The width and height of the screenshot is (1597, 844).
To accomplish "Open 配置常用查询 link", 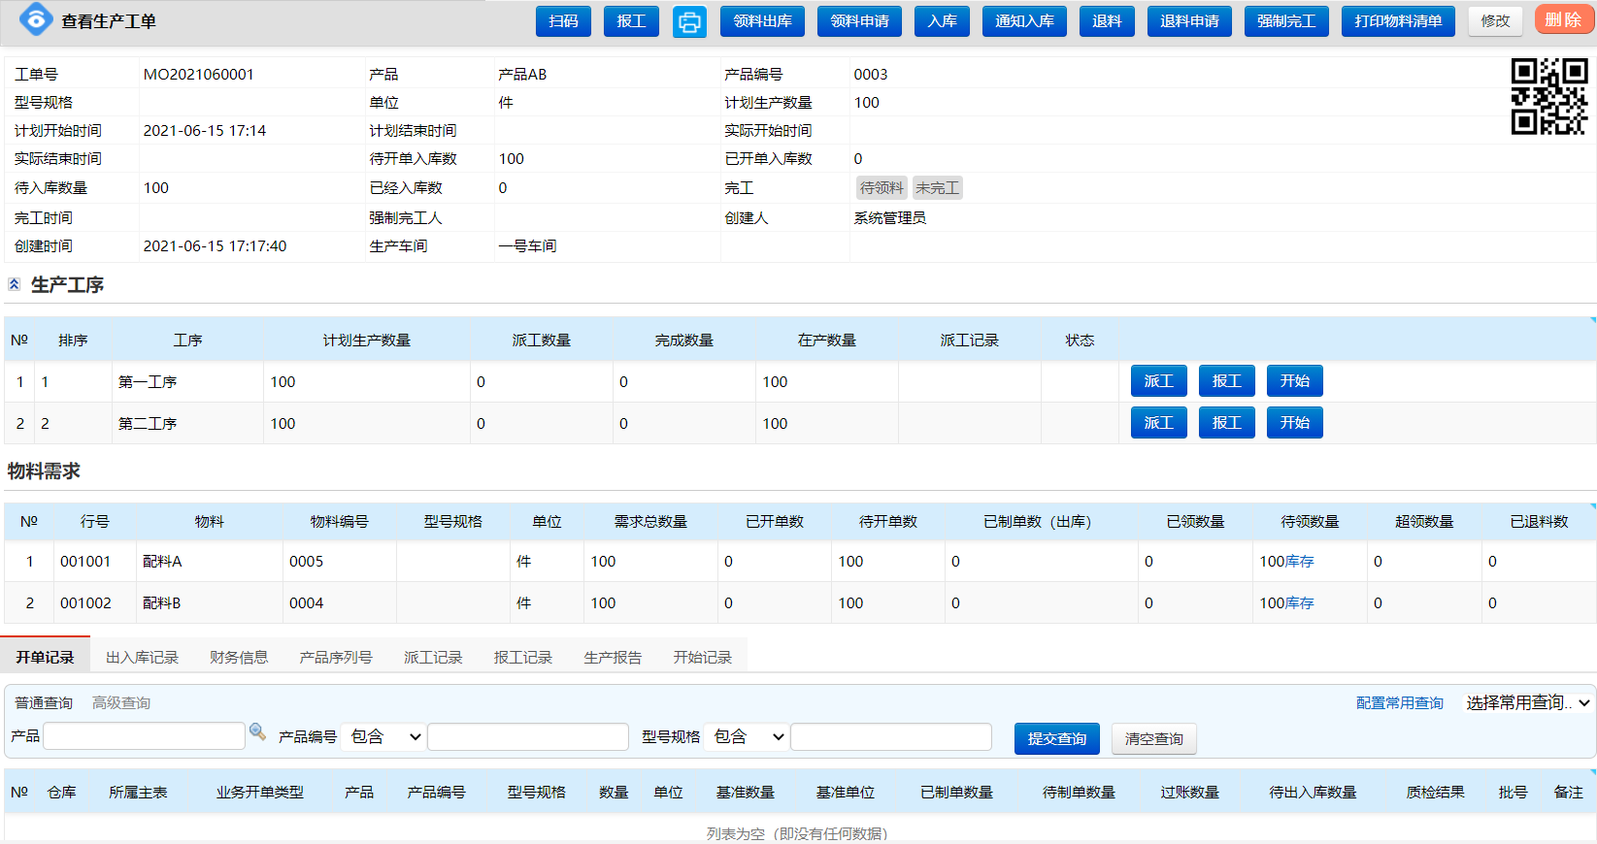I will click(x=1400, y=703).
